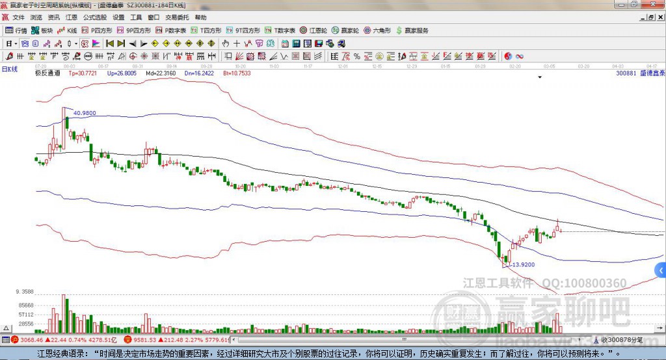
Task: Open the 文件 menu
Action: [18, 18]
